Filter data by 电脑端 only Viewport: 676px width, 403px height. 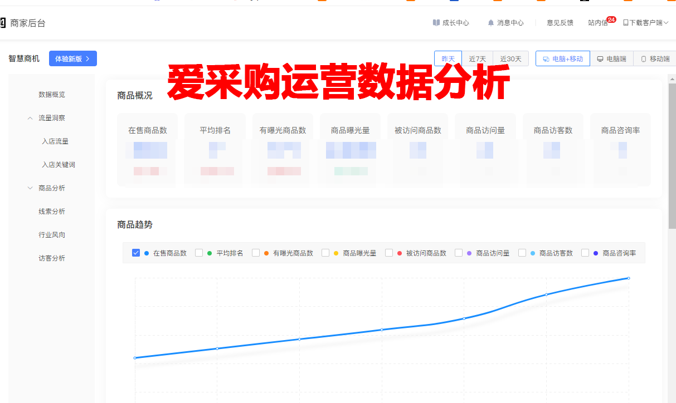pos(611,58)
